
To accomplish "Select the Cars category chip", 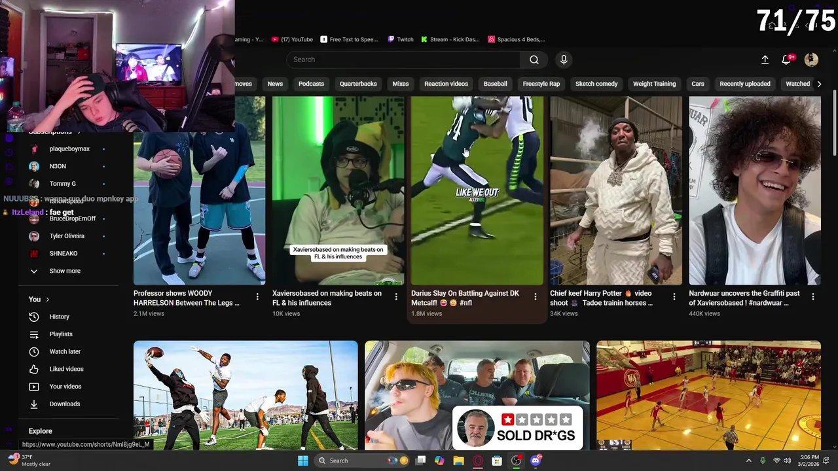I will 698,84.
